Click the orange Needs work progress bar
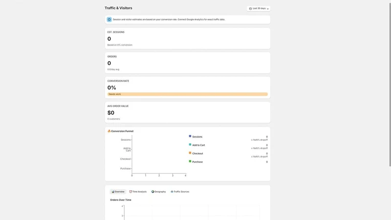 pyautogui.click(x=188, y=94)
